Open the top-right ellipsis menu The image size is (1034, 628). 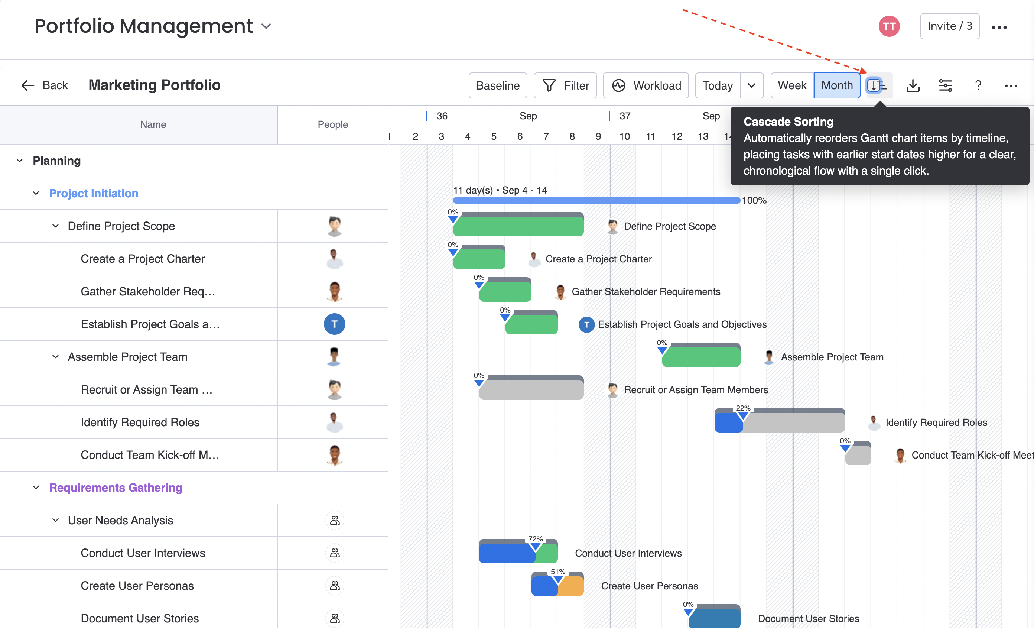(x=999, y=27)
